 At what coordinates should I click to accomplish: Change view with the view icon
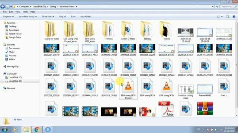click(218, 17)
